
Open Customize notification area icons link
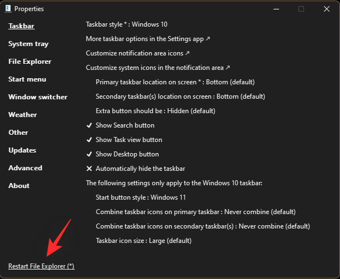(138, 53)
